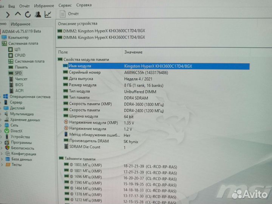The width and height of the screenshot is (272, 204).
Task: Click the Свойства модуля памяти group header
Action: click(x=83, y=60)
